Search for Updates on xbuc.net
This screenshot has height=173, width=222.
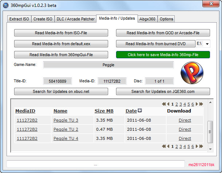61,91
